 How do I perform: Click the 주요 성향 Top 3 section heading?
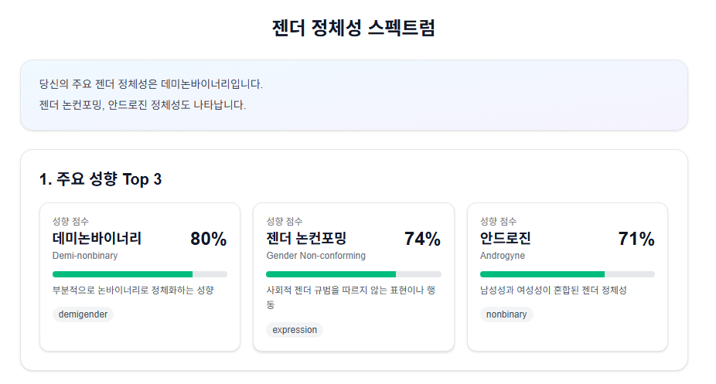click(x=101, y=179)
